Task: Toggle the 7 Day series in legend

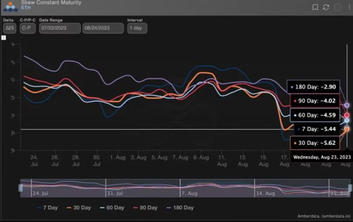Action: [47, 208]
